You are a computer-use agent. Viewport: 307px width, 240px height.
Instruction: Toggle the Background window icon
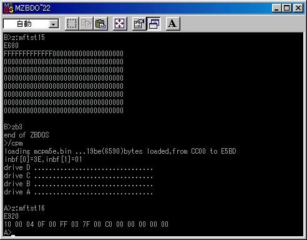[x=153, y=24]
